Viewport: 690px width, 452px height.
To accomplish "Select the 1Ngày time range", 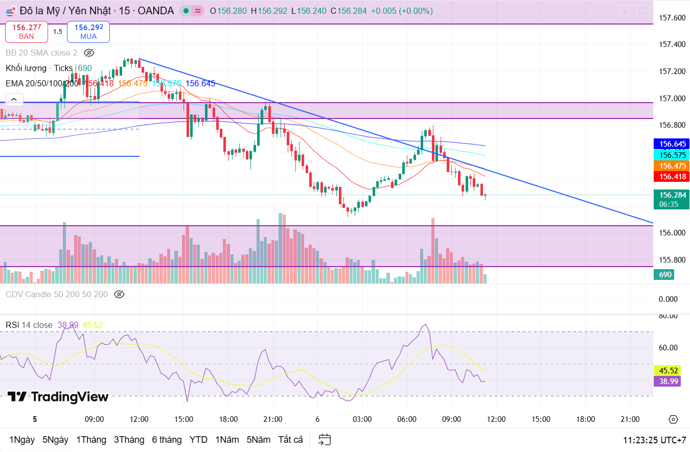I will click(x=22, y=440).
